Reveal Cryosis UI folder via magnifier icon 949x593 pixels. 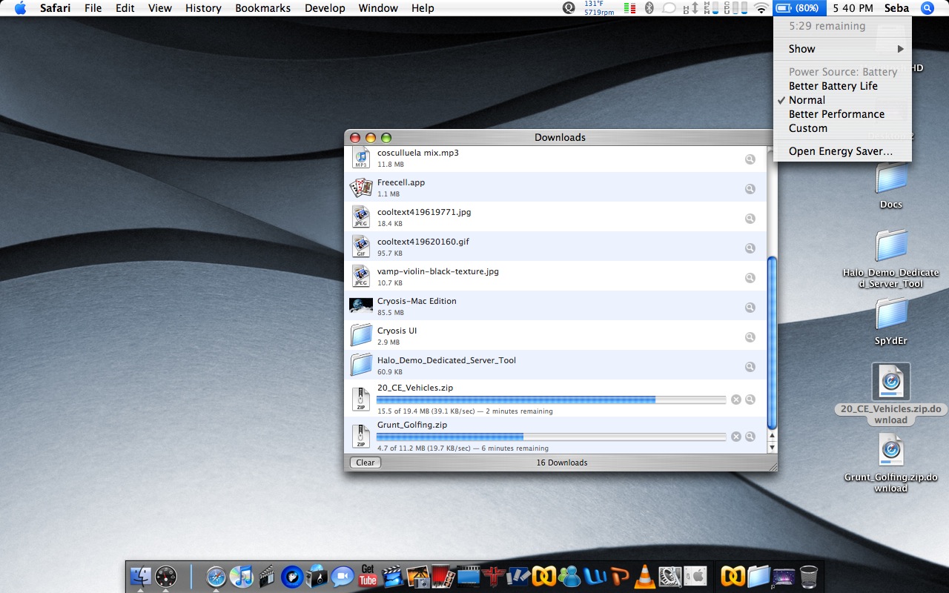750,337
